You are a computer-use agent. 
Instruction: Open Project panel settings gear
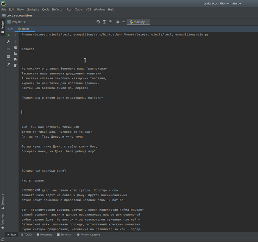tap(118, 22)
